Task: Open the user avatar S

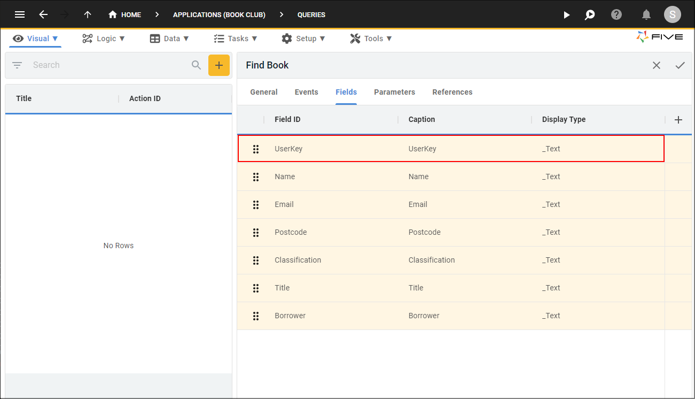Action: tap(673, 14)
